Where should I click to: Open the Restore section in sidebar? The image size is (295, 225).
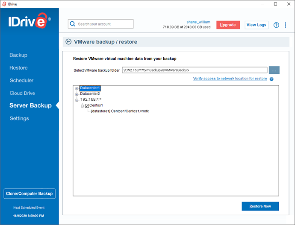(x=18, y=67)
